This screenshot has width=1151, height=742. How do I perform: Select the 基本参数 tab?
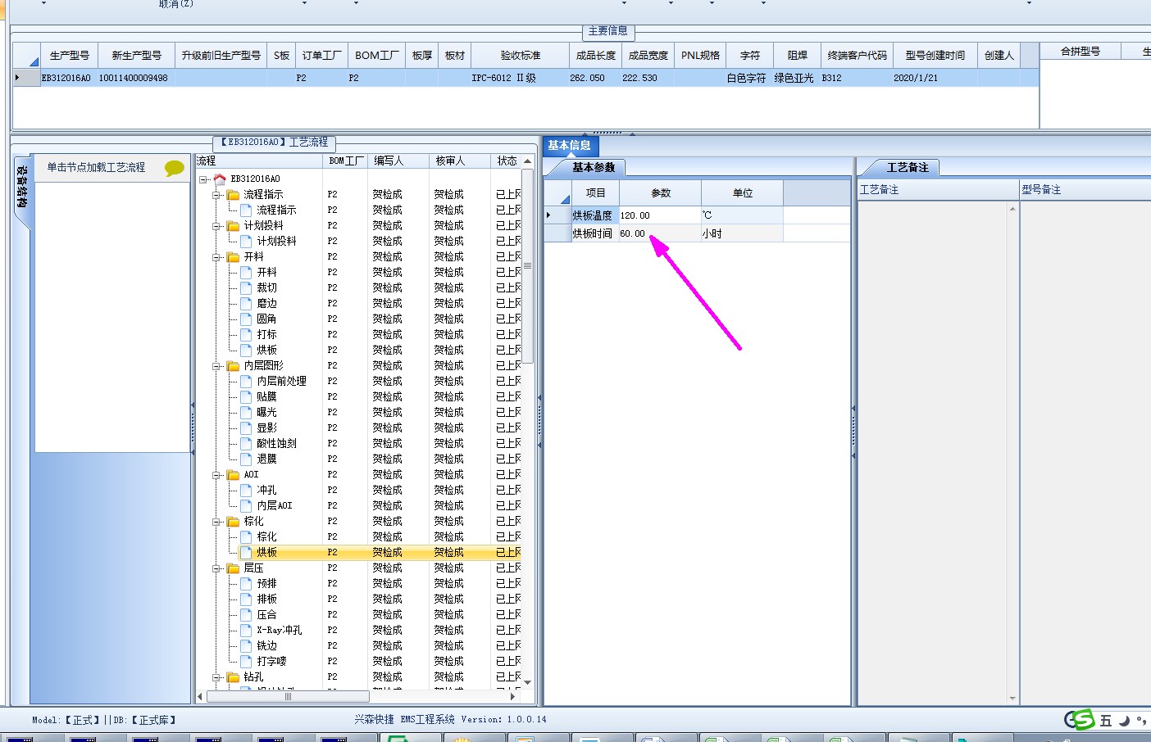click(593, 167)
